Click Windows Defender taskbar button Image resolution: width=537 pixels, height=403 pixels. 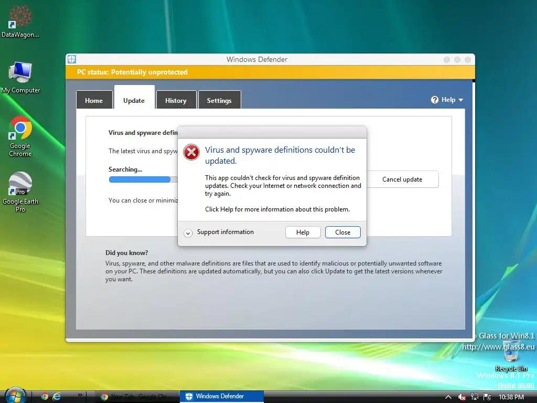[x=222, y=397]
